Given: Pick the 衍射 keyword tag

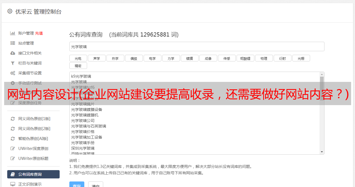Looking at the screenshot, I should coord(282,58).
